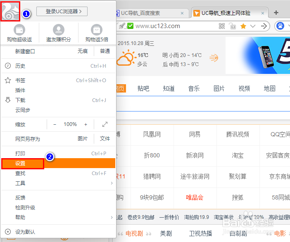The width and height of the screenshot is (290, 242).
Task: Open the 凤凰网 site link
Action: pos(152,134)
